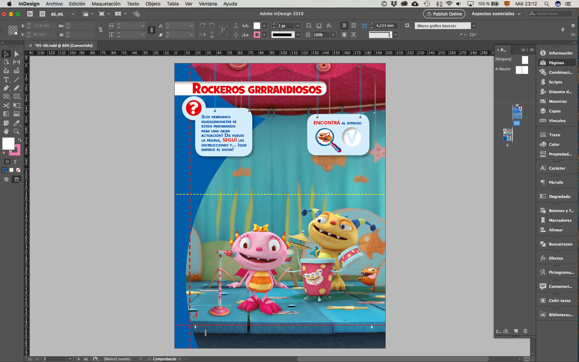Toggle formatting affects text
This screenshot has width=579, height=362.
tap(15, 162)
